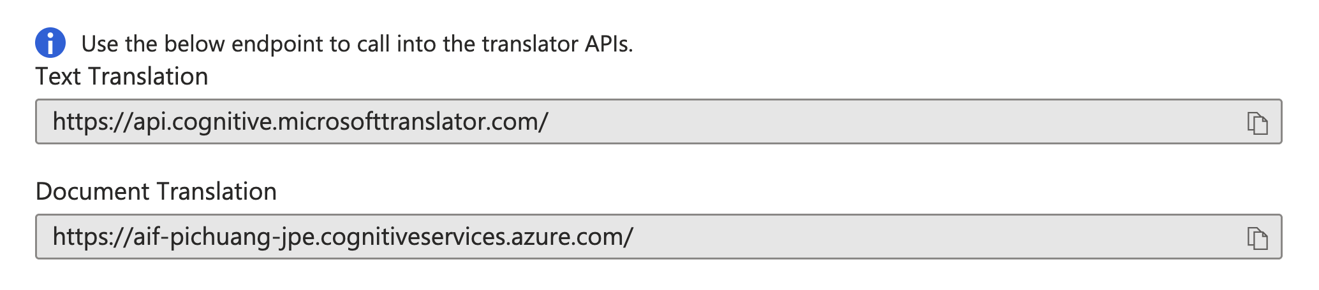
Task: Click 'https://' at start of second URL
Action: 92,237
